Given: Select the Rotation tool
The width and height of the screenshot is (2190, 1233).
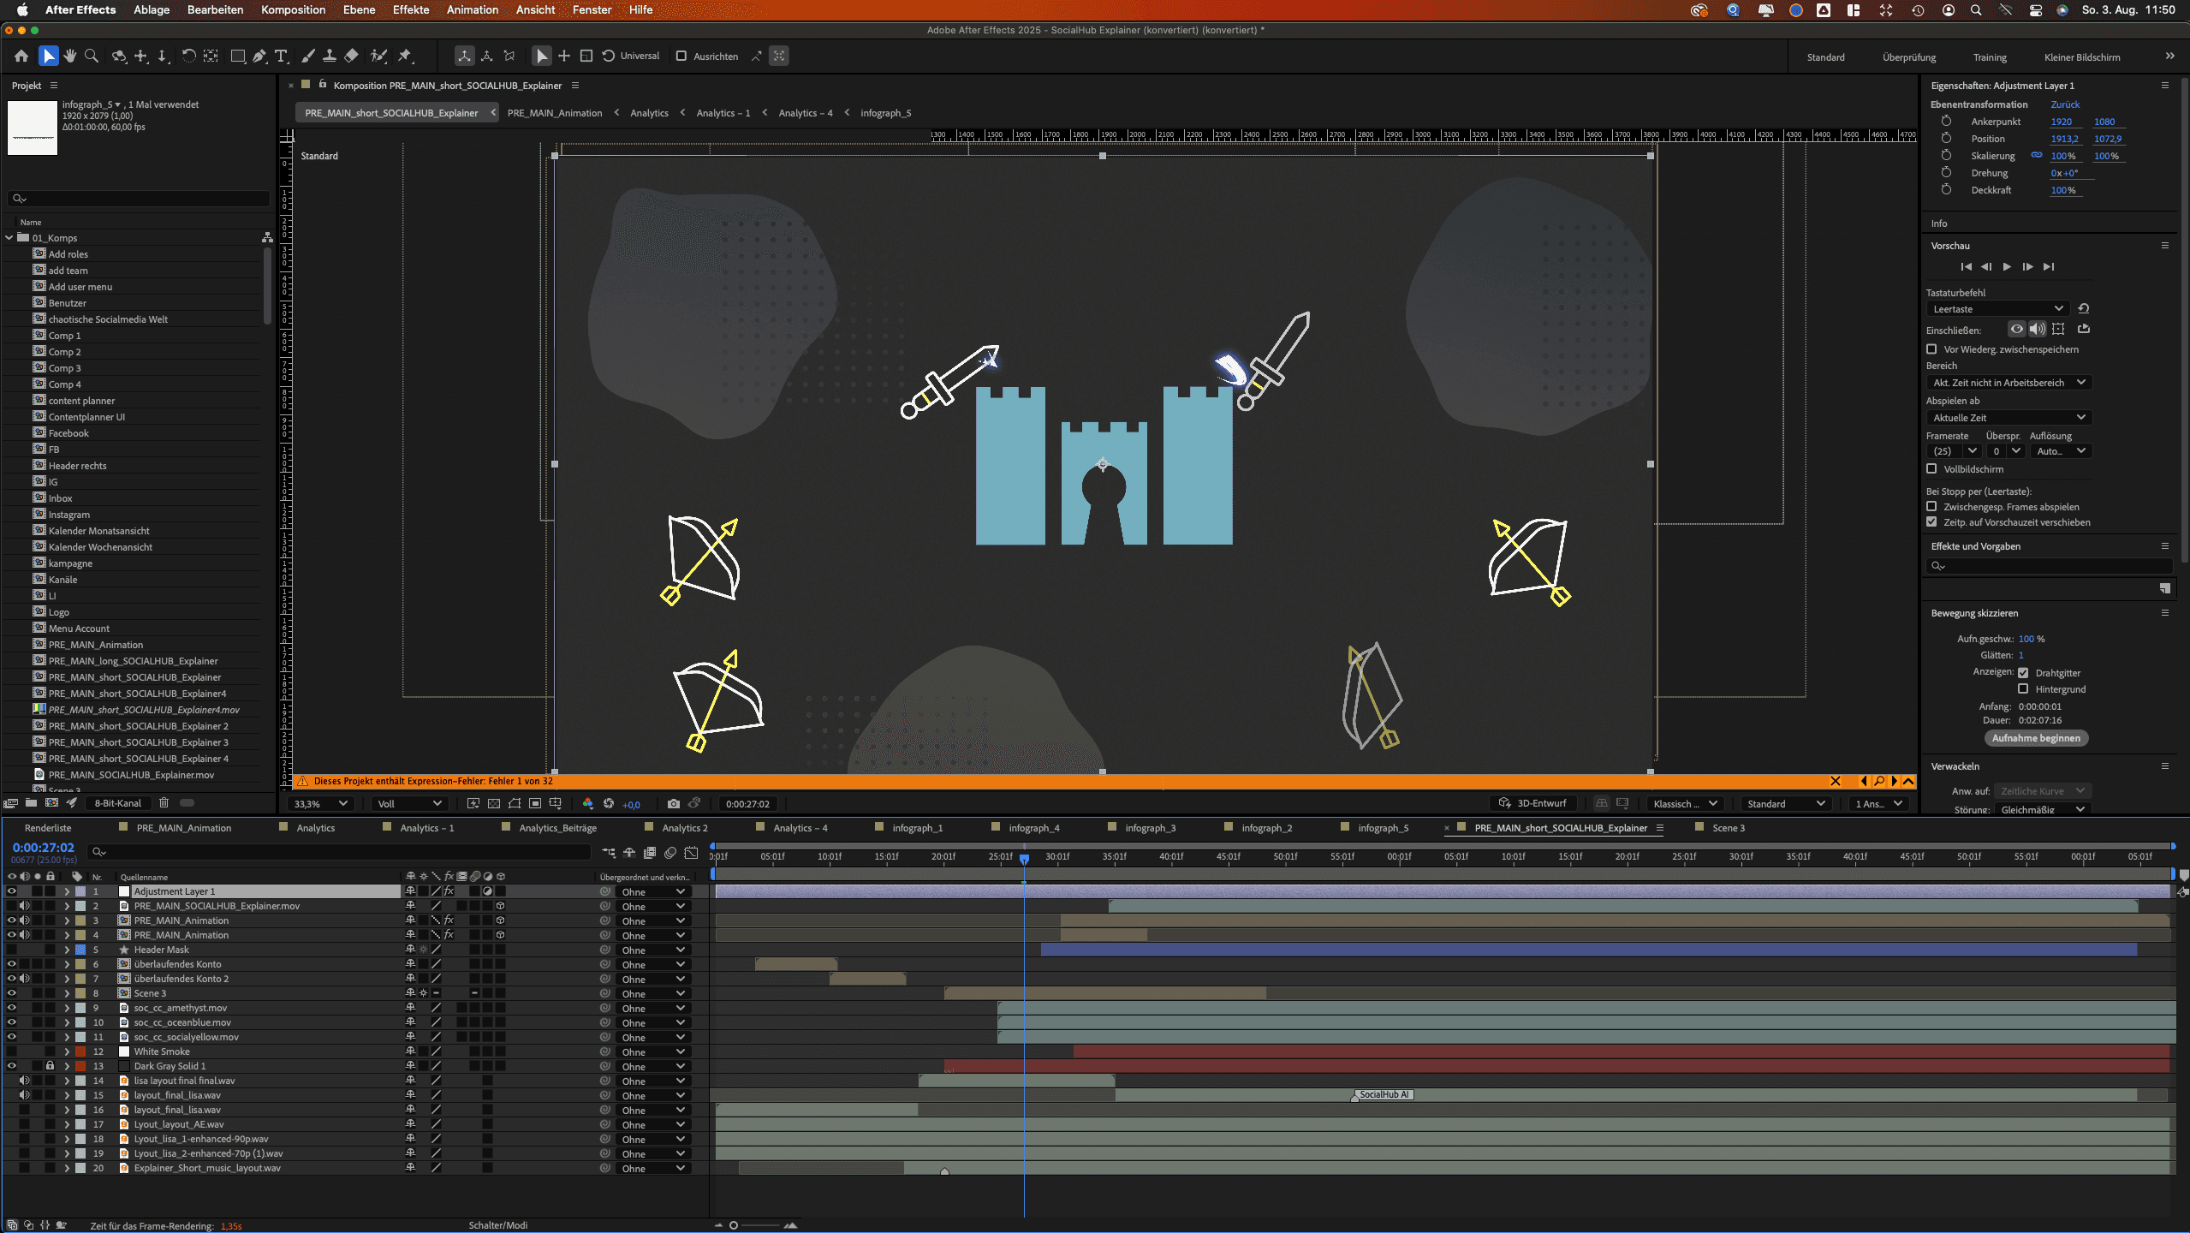Looking at the screenshot, I should coord(188,57).
